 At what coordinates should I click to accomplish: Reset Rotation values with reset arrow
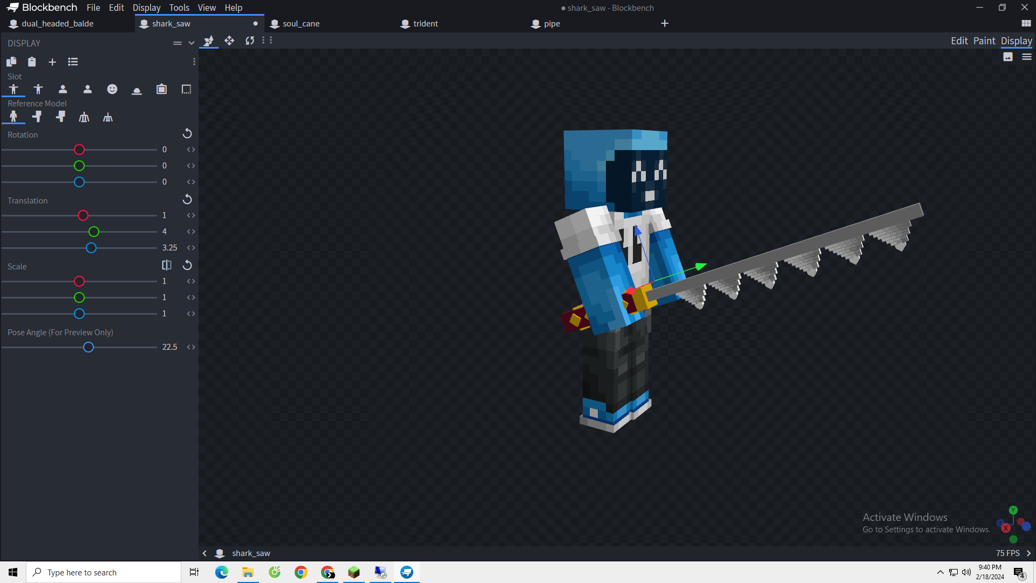tap(187, 133)
